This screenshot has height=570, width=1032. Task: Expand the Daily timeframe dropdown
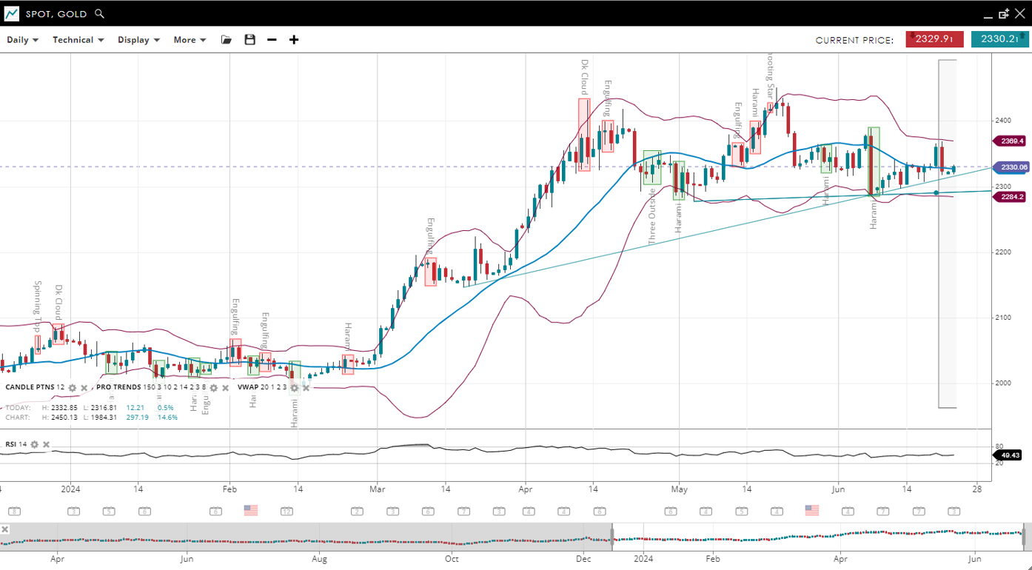coord(22,40)
